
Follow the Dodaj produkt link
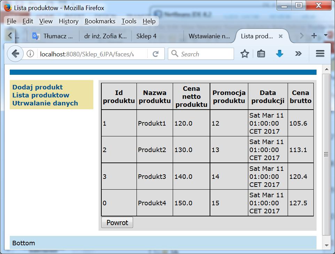[x=37, y=87]
